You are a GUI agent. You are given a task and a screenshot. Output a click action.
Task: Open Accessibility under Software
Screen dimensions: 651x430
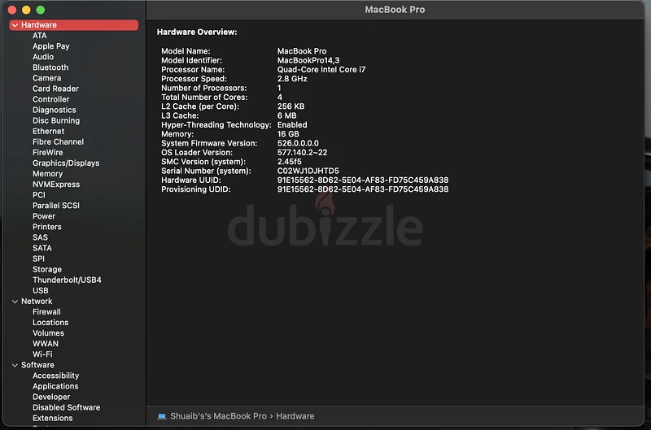pos(56,376)
